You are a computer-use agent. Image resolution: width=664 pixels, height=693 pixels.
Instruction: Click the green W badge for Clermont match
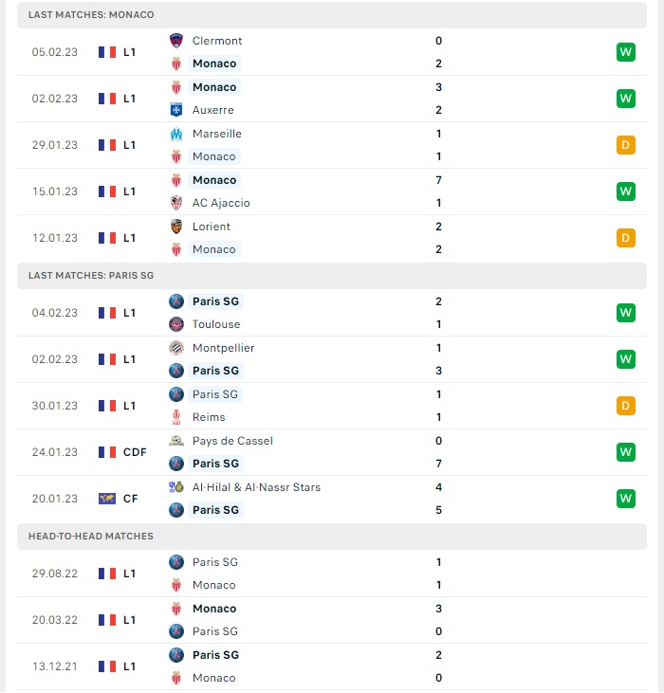click(625, 52)
